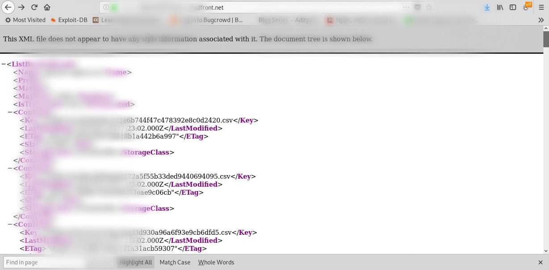The image size is (549, 270).
Task: Collapse the third Contents node
Action: click(x=10, y=225)
